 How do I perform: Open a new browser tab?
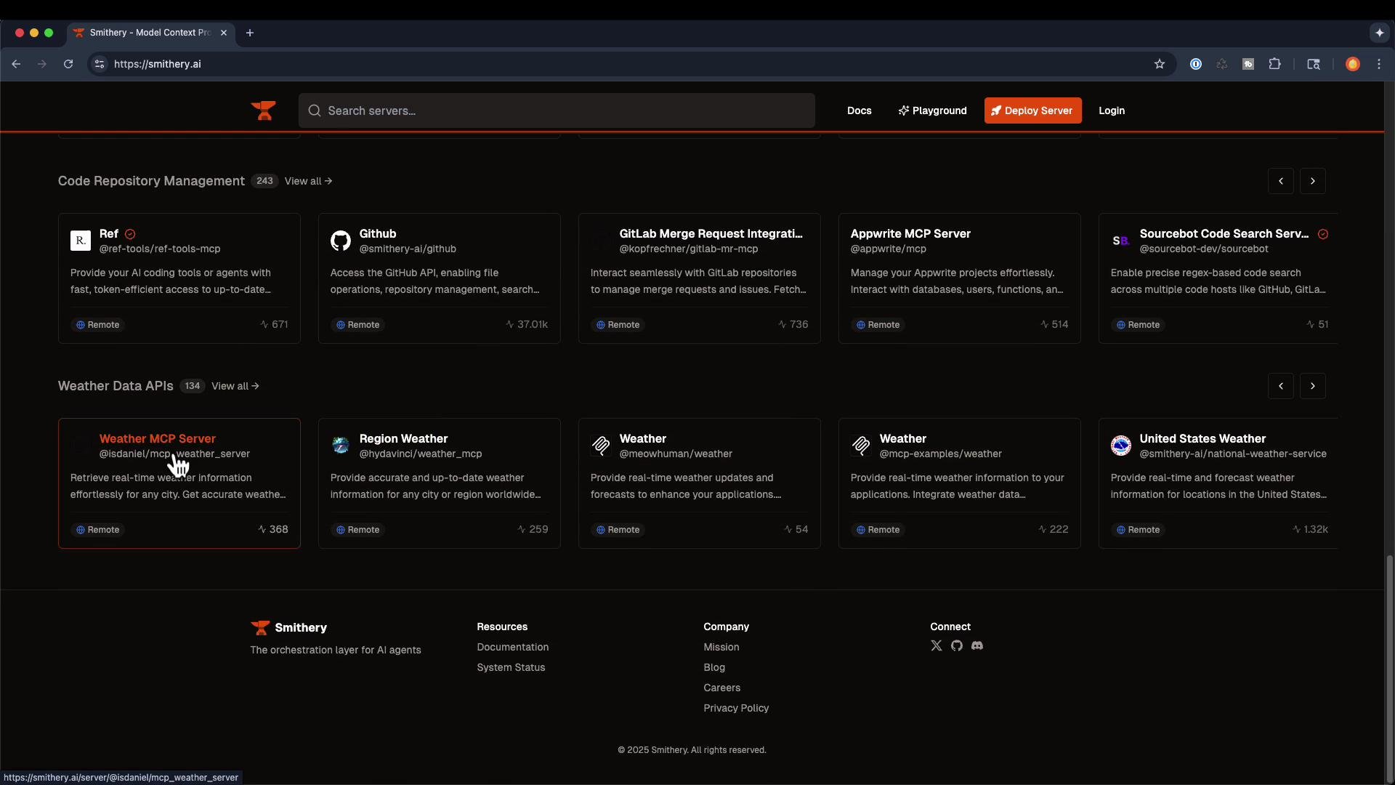[x=250, y=33]
